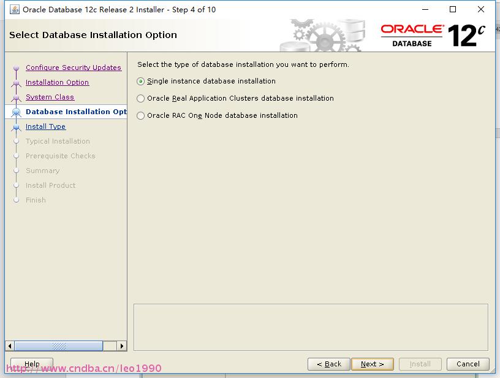
Task: Click the Database Installation Option current step label
Action: pyautogui.click(x=76, y=112)
